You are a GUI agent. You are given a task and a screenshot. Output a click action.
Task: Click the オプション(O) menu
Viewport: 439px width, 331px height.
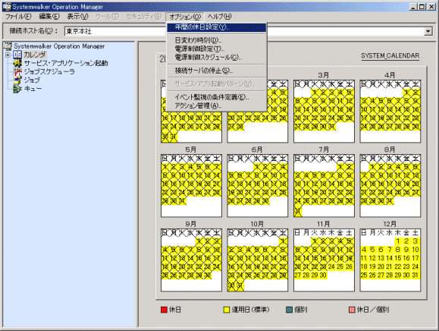pyautogui.click(x=185, y=17)
